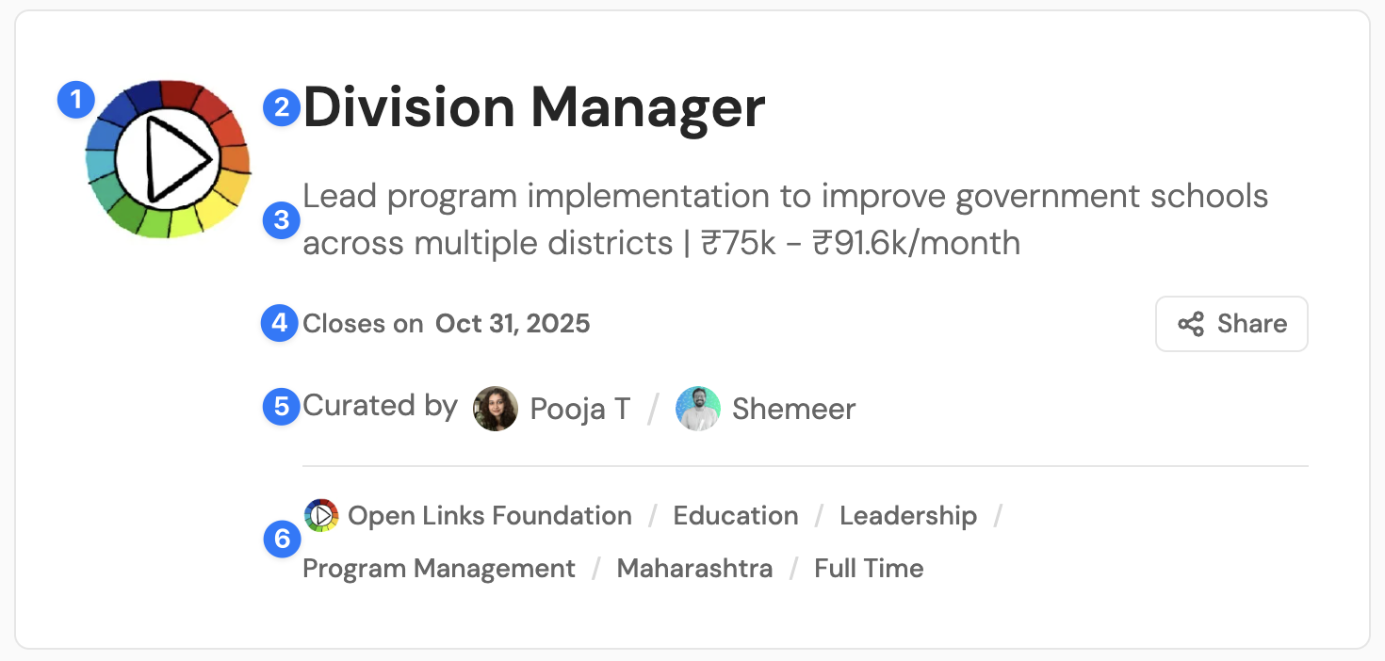Click the blue number 1 badge
This screenshot has width=1385, height=661.
point(76,99)
